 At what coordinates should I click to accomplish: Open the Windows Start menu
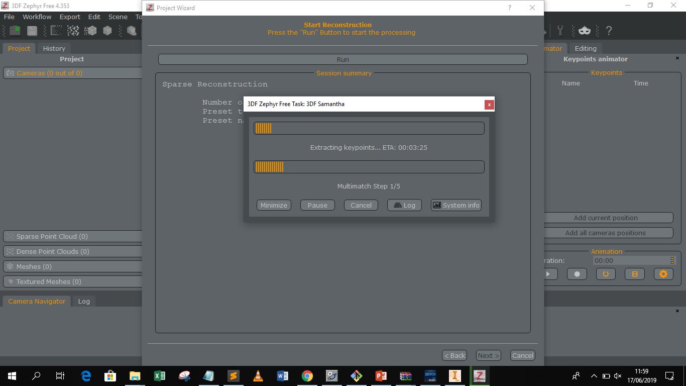tap(12, 375)
